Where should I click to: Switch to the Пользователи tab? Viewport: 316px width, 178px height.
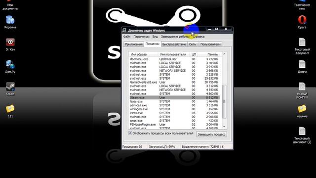(x=210, y=44)
